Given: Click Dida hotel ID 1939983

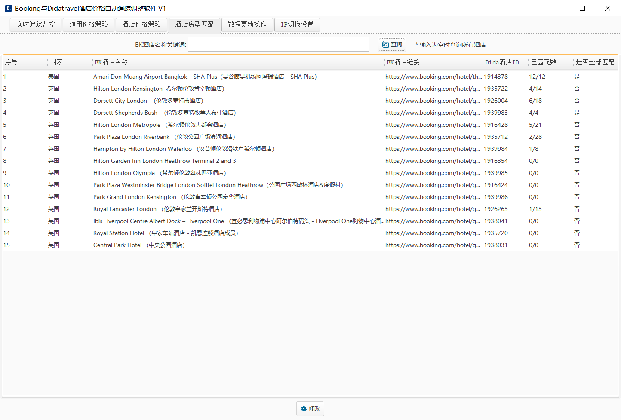Looking at the screenshot, I should click(x=496, y=113).
